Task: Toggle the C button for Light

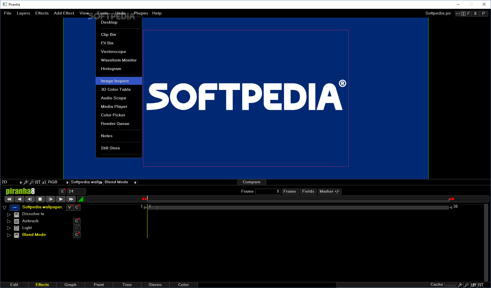Action: coord(77,228)
